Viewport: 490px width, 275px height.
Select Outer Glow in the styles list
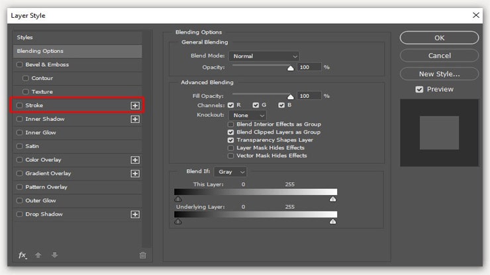pos(40,201)
